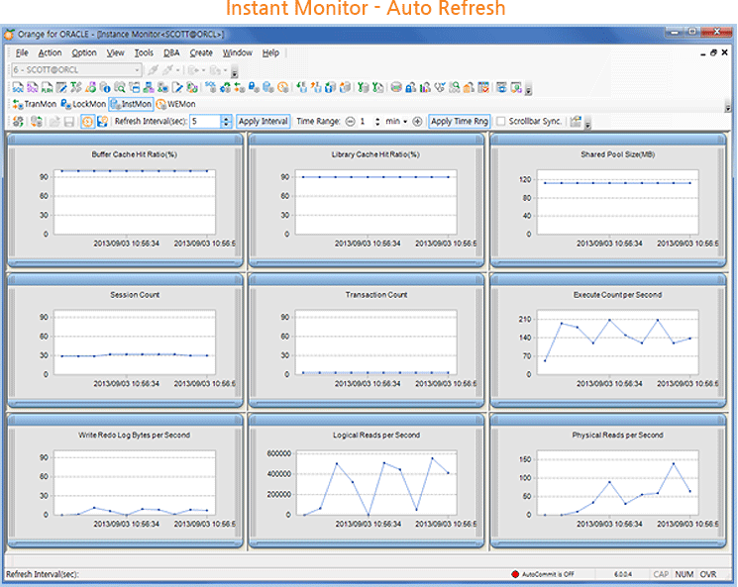Click the Buffer Cache Hit Ratio chart
Image resolution: width=738 pixels, height=587 pixels.
pyautogui.click(x=134, y=201)
